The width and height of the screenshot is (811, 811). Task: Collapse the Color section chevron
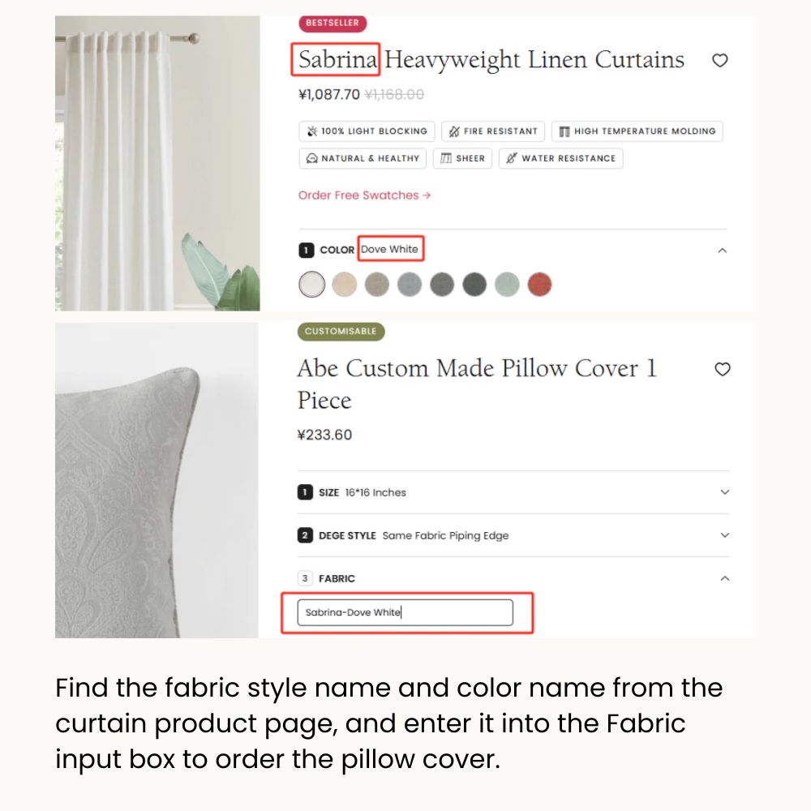pos(723,251)
